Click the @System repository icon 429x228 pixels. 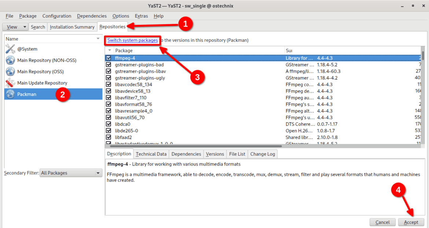(10, 49)
